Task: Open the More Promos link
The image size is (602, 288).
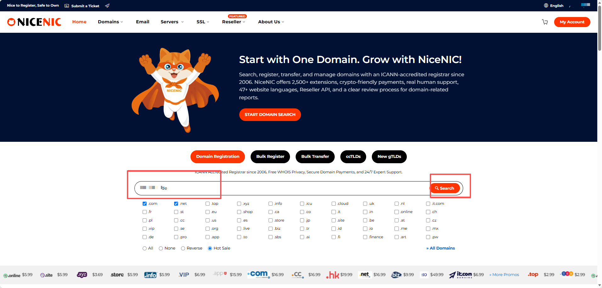Action: 504,275
